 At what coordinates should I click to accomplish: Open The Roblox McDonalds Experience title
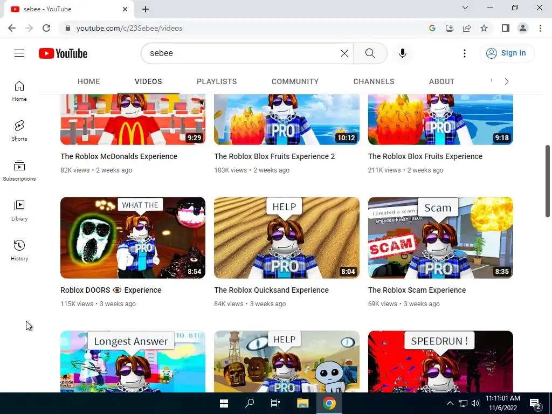pyautogui.click(x=119, y=156)
